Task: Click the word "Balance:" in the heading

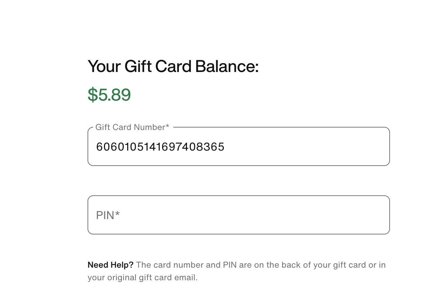Action: tap(227, 66)
